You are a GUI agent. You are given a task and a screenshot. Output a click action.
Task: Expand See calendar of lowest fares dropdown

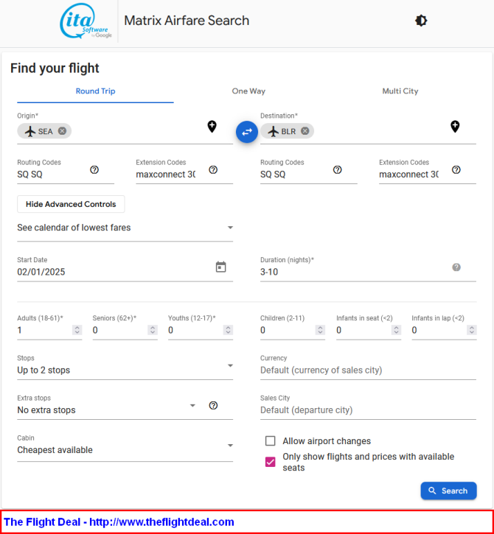pos(125,228)
